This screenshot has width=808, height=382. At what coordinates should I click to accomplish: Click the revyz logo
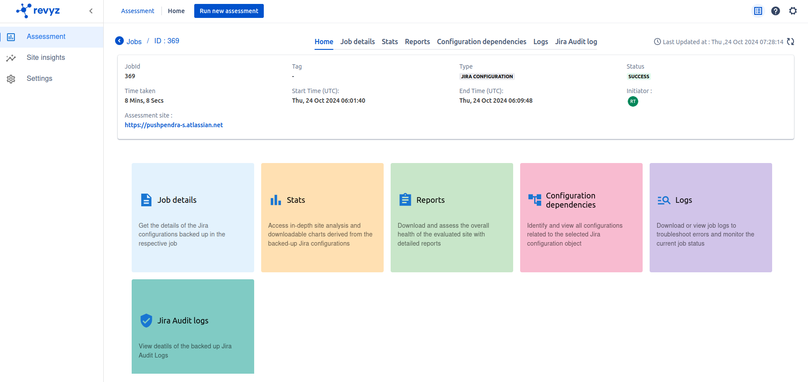click(x=38, y=10)
